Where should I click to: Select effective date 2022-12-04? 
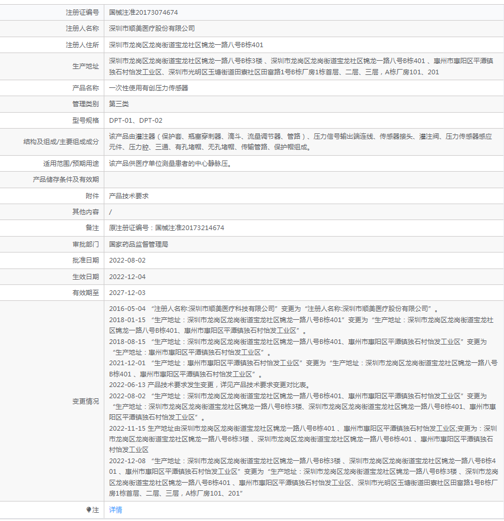click(127, 277)
